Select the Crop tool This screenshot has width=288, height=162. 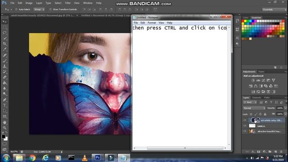[4, 44]
